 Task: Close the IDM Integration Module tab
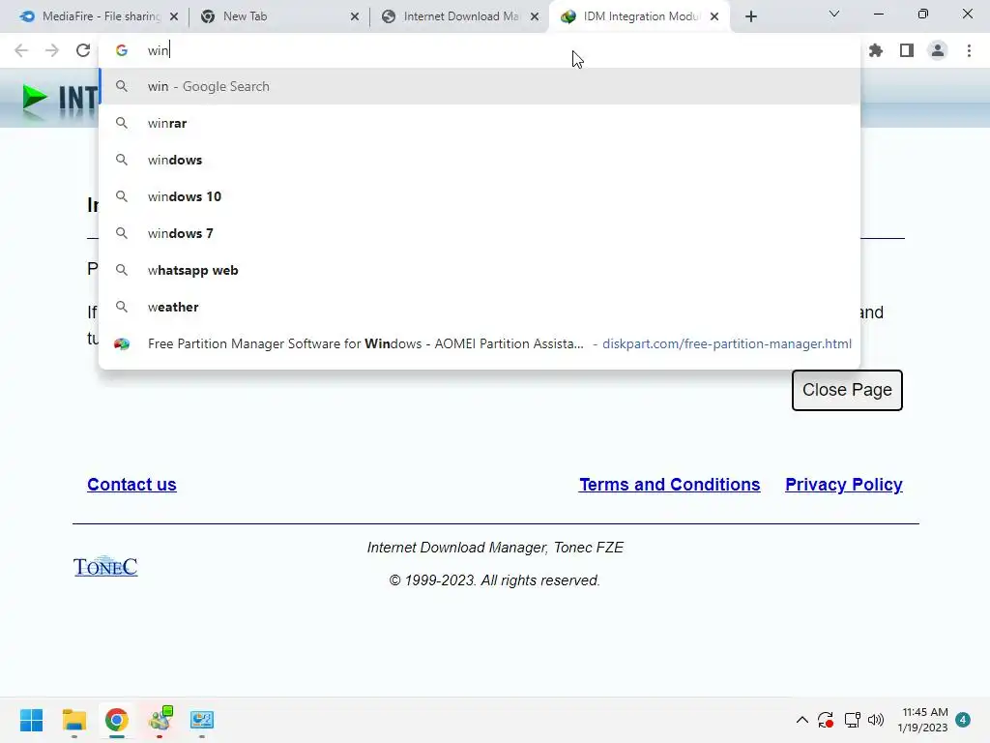click(714, 16)
